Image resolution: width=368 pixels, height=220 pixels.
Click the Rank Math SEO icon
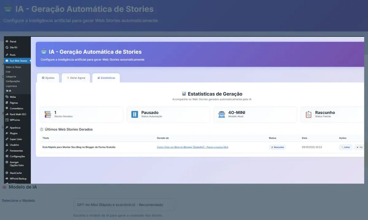[x=7, y=114]
